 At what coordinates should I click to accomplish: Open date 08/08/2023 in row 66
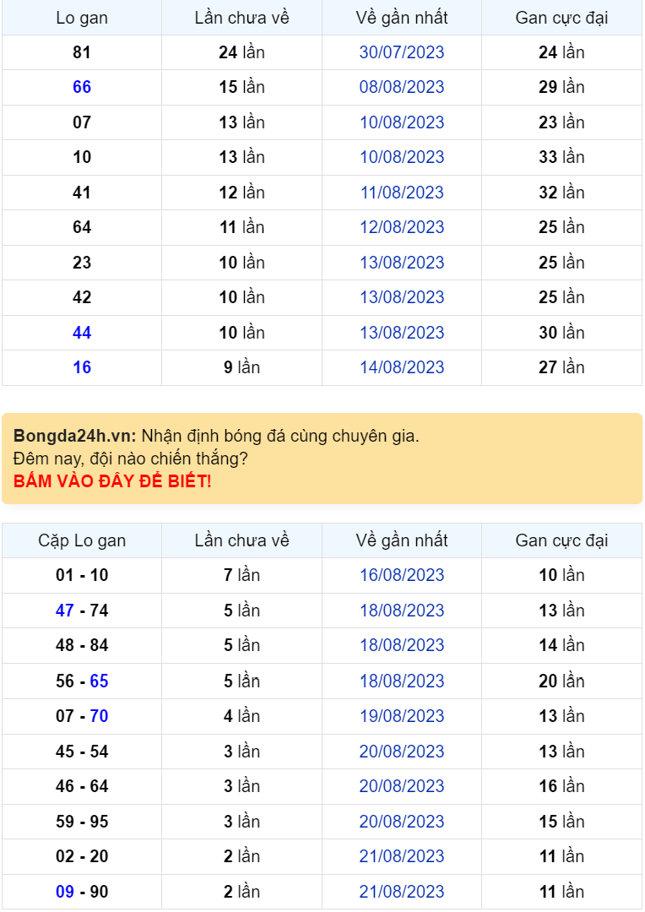(x=402, y=87)
